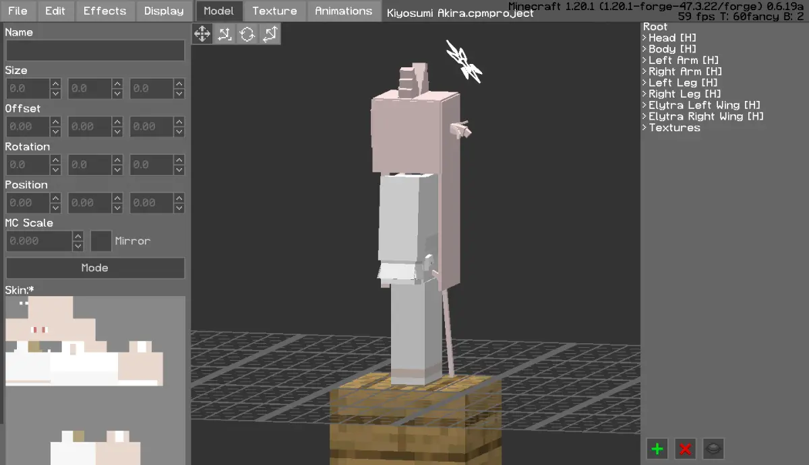Image resolution: width=809 pixels, height=465 pixels.
Task: Click the Offset Y input field
Action: tap(90, 127)
